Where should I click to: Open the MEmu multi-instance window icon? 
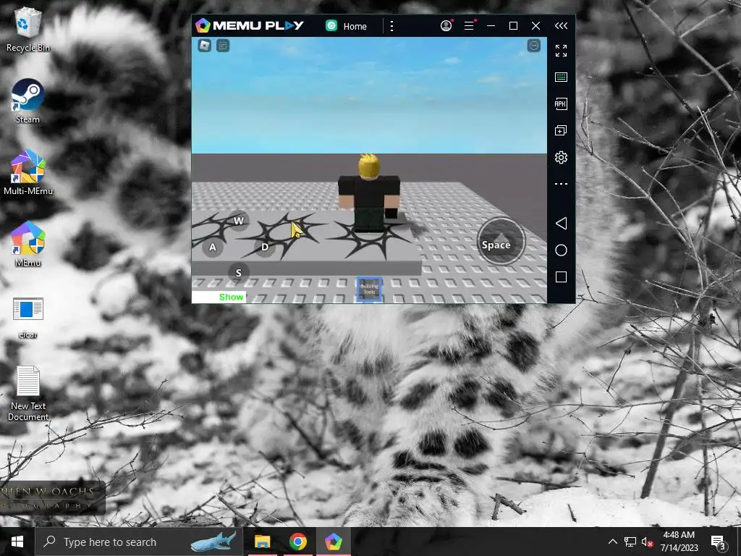coord(561,130)
